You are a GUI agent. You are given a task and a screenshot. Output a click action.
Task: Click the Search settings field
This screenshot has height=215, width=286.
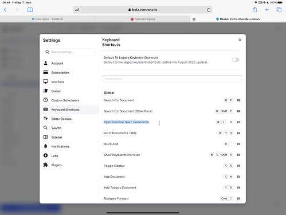69,52
